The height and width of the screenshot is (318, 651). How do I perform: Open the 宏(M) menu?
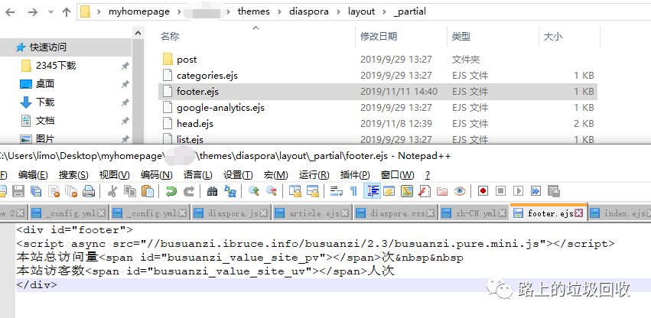275,175
